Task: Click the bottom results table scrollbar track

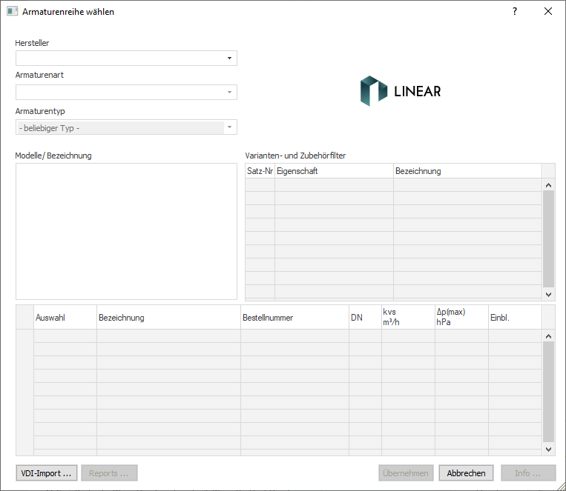Action: (x=548, y=392)
